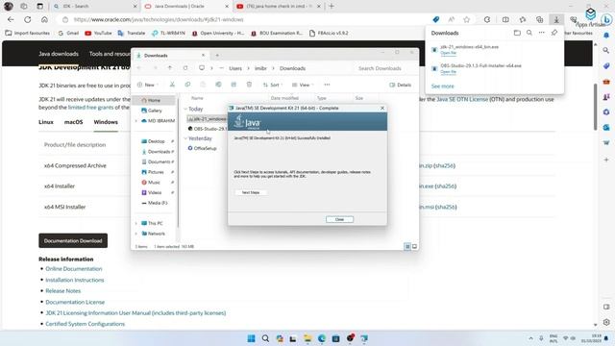Viewport: 615px width, 346px height.
Task: Select Home in File Explorer sidebar
Action: tap(154, 100)
